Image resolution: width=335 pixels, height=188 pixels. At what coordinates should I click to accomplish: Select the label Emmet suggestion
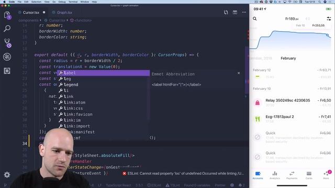coord(103,73)
